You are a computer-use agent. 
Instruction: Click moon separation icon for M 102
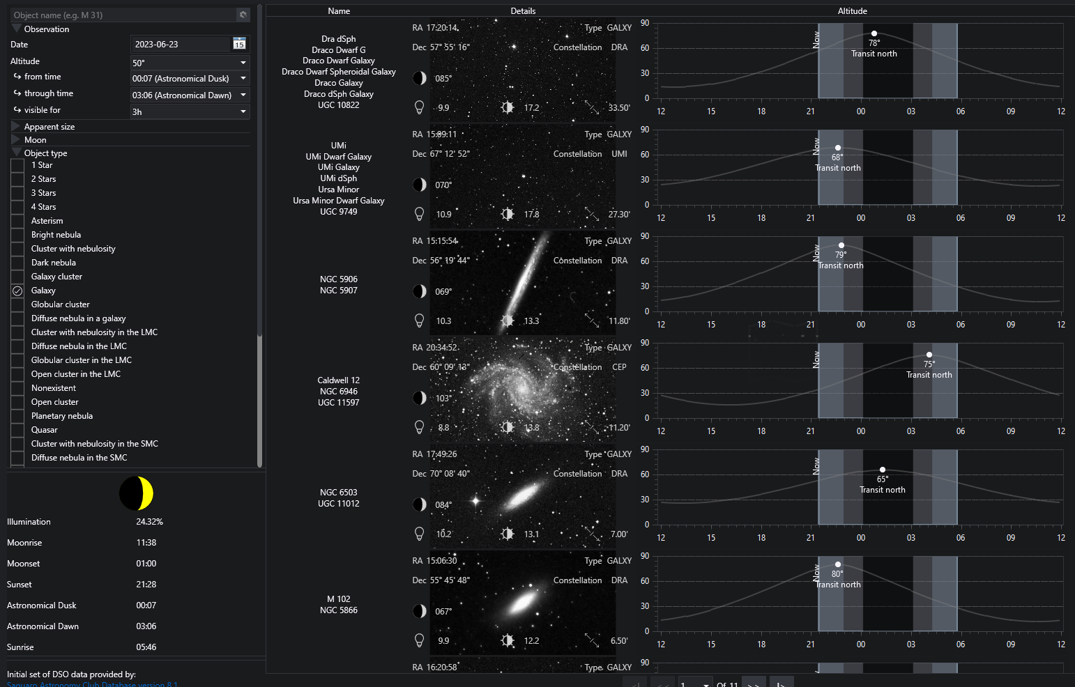point(420,611)
